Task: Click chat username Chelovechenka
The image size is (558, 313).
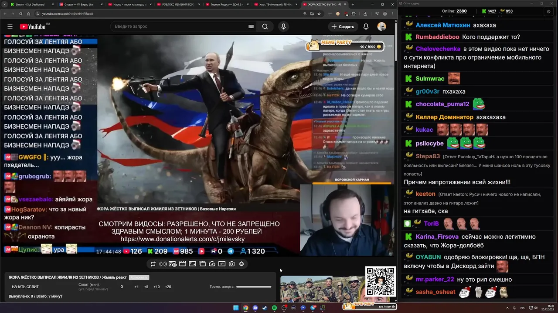Action: coord(438,49)
